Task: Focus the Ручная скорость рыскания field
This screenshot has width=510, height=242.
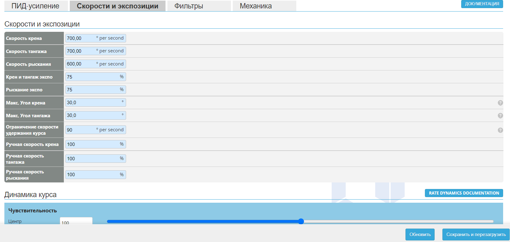Action: tap(92, 175)
